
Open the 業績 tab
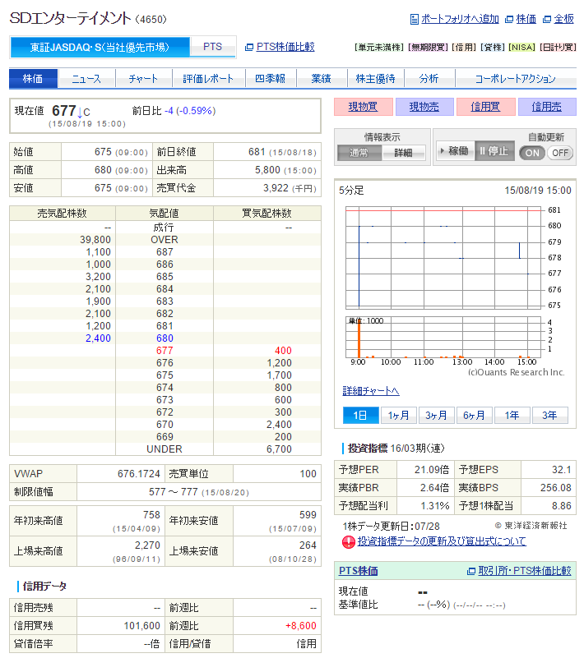[322, 79]
